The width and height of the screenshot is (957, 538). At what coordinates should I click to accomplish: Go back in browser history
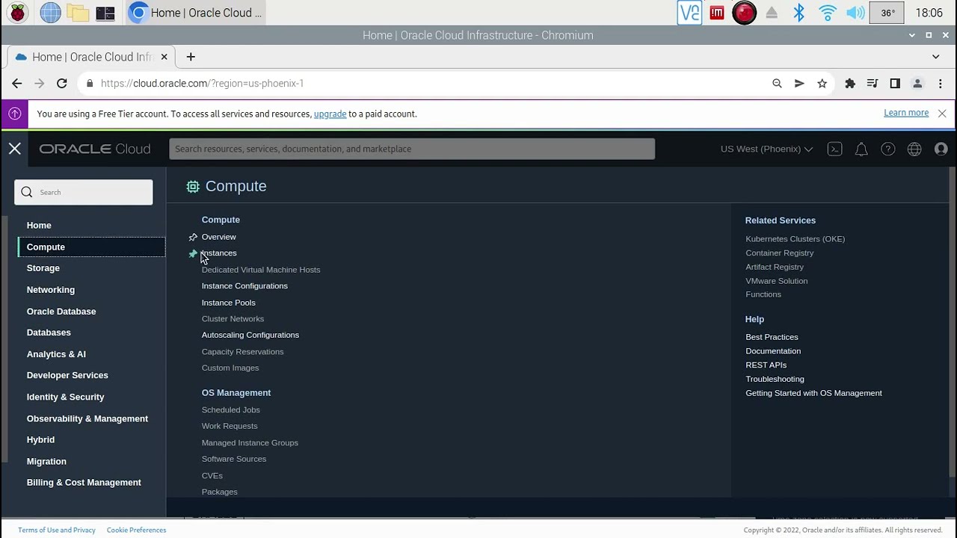(16, 84)
